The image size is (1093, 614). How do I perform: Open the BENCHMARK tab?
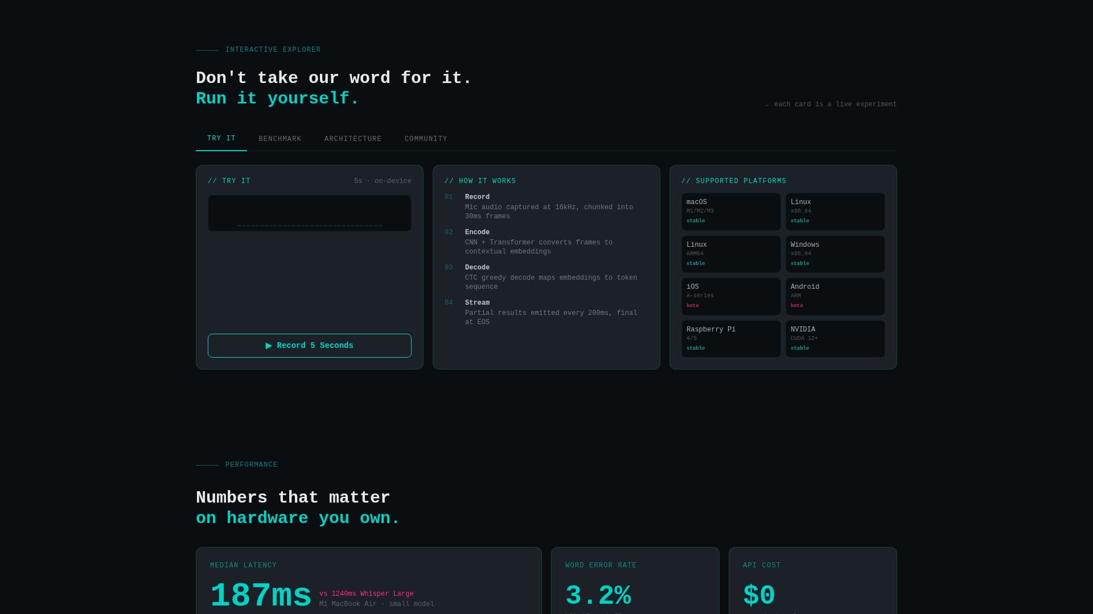click(280, 139)
